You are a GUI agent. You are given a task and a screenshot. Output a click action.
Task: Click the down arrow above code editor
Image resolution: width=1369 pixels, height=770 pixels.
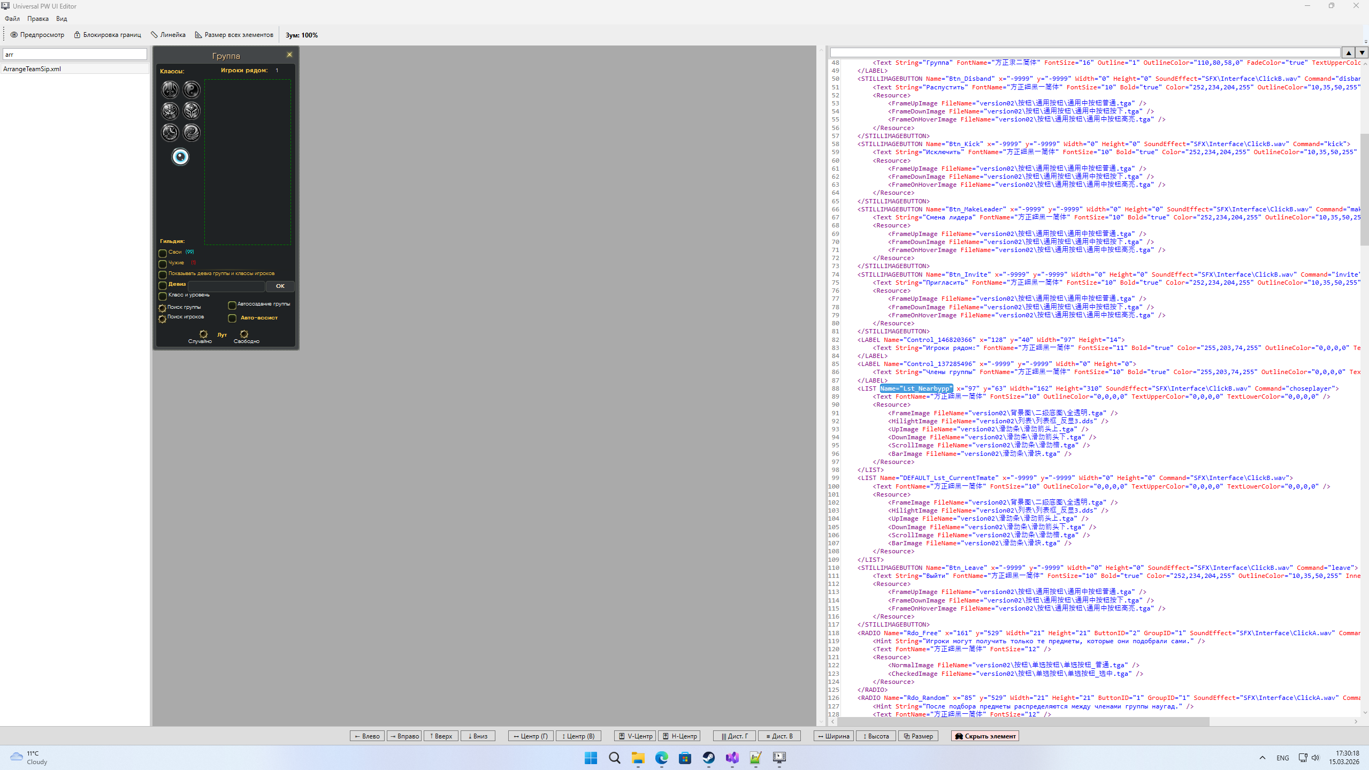1362,52
